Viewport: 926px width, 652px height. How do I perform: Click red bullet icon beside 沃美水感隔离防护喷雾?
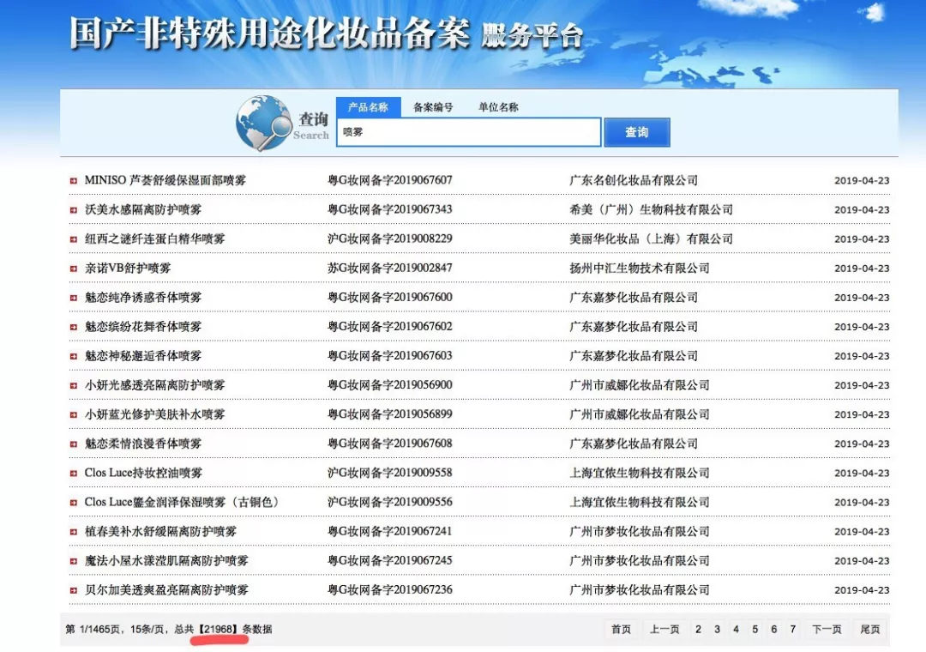[x=73, y=210]
